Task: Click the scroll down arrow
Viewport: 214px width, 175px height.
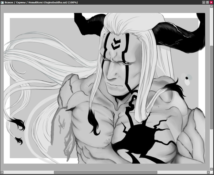Action: 211,169
